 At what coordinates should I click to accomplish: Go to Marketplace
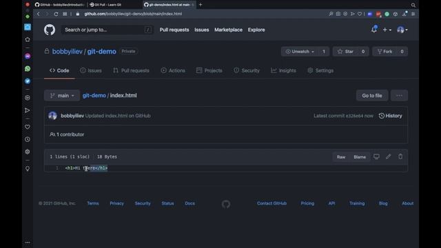pyautogui.click(x=228, y=30)
